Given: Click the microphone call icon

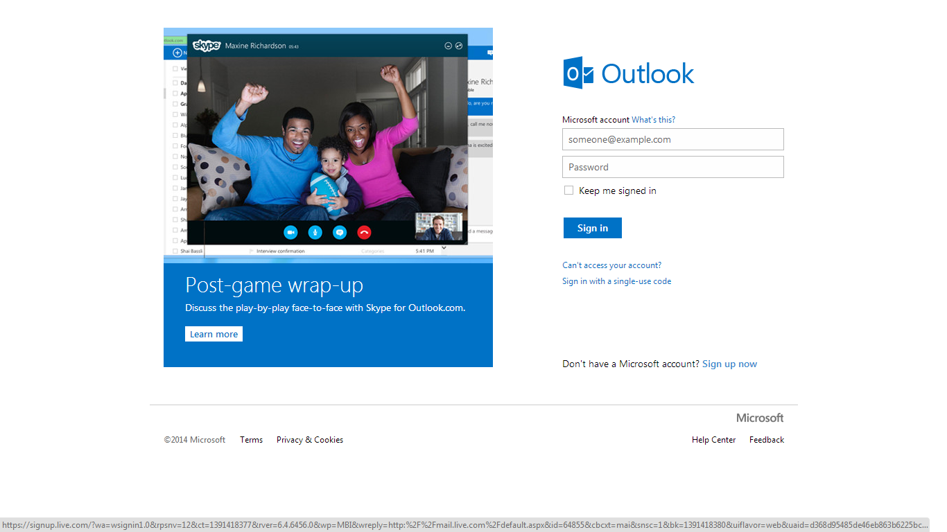Looking at the screenshot, I should coord(315,232).
